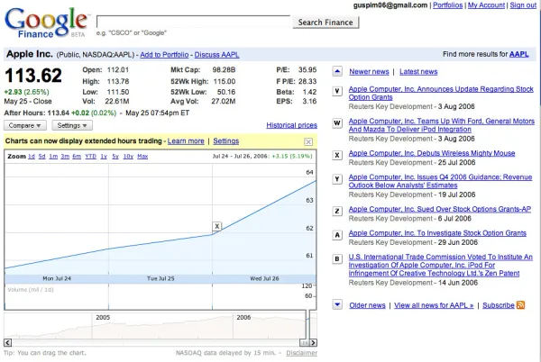Image resolution: width=541 pixels, height=362 pixels.
Task: Click Learn more in yellow banner
Action: coord(186,141)
